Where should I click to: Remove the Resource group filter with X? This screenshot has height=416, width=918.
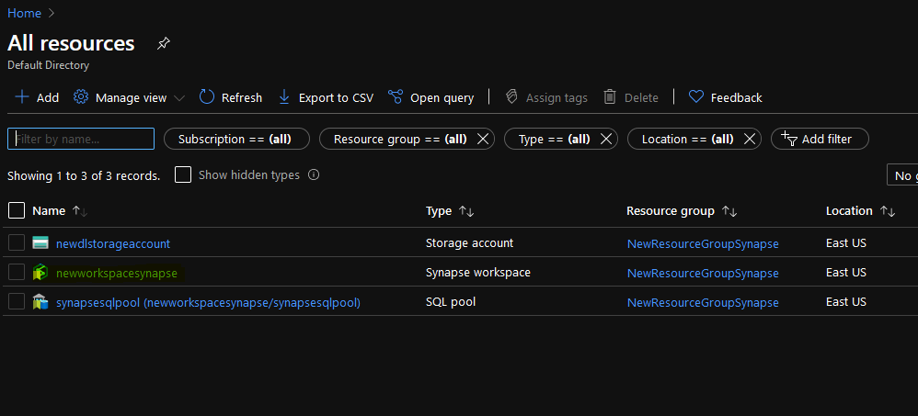pyautogui.click(x=482, y=139)
